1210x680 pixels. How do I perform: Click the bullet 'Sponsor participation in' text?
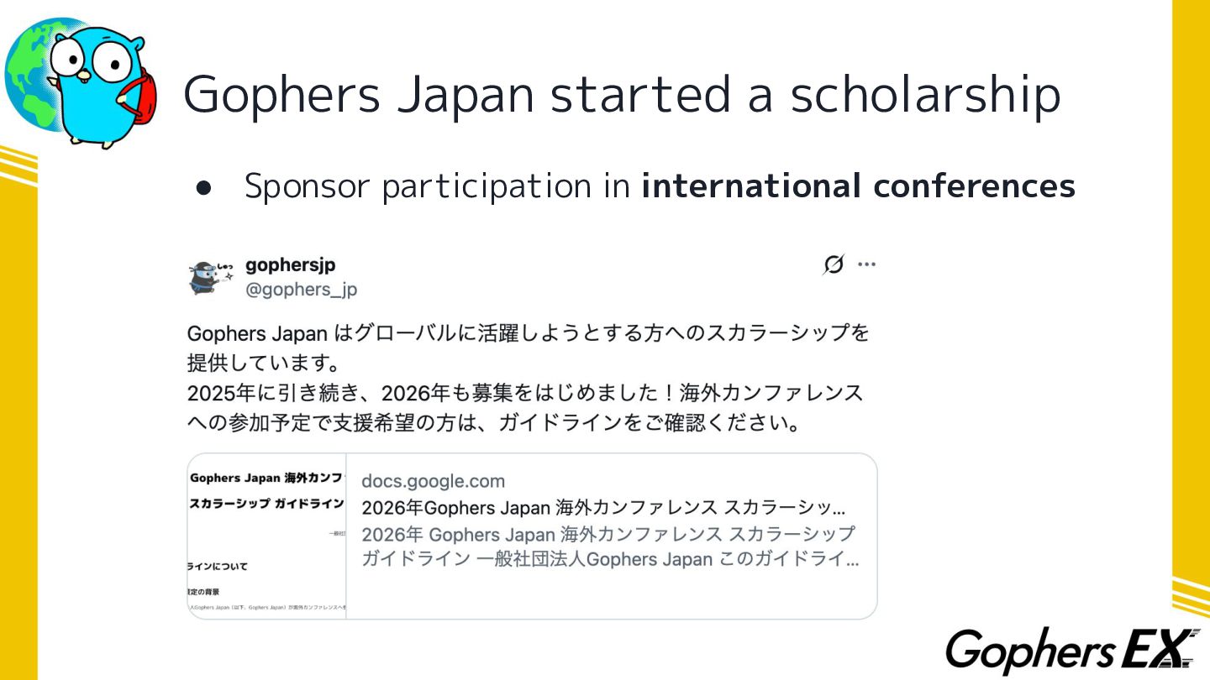coord(436,186)
